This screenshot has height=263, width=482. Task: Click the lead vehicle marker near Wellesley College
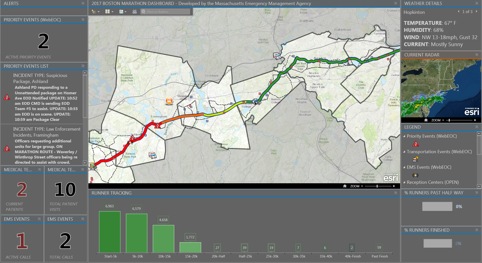pyautogui.click(x=256, y=102)
